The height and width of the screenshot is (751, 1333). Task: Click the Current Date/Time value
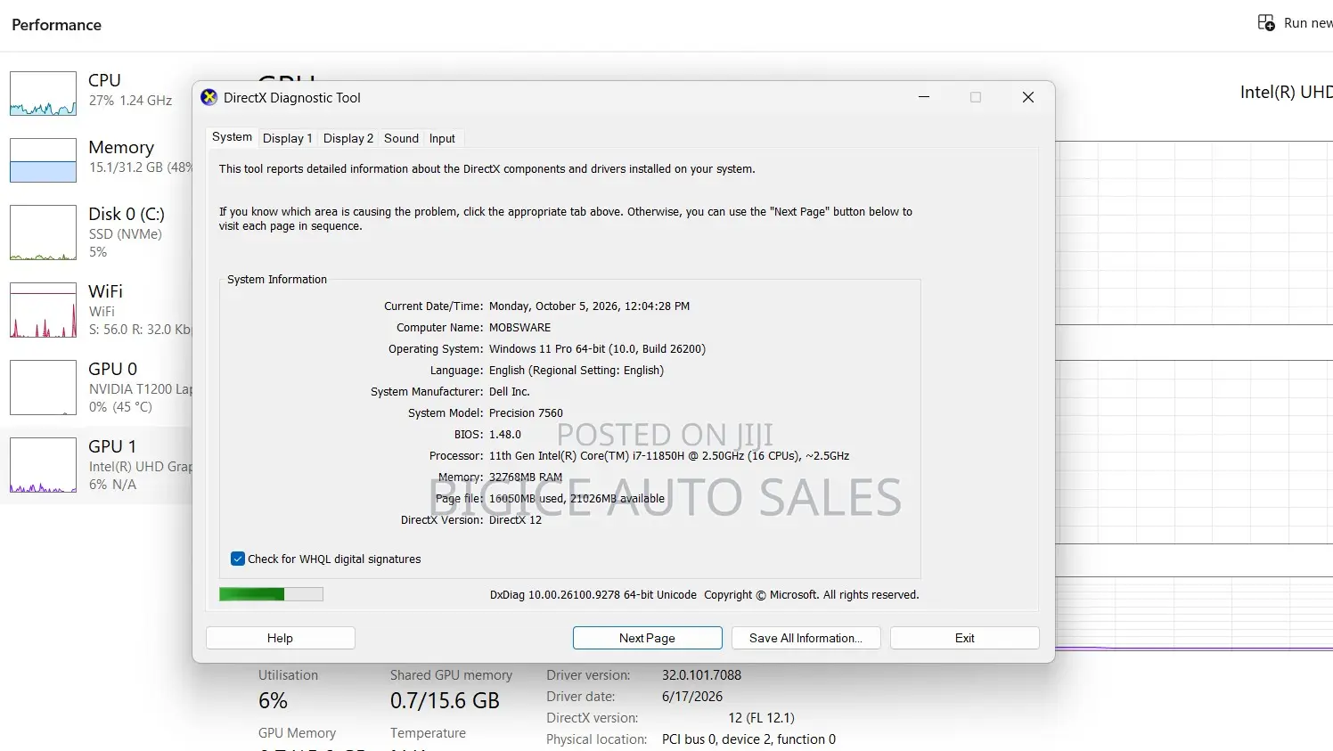(589, 306)
